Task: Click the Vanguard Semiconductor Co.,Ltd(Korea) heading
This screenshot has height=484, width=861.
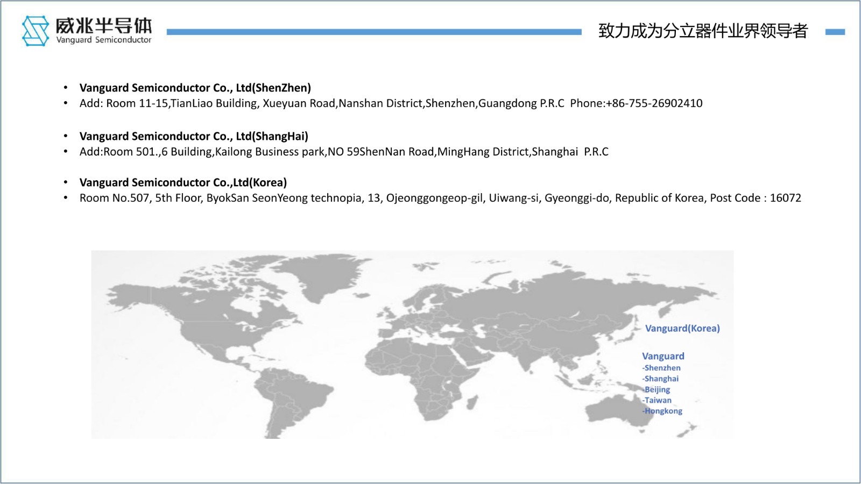Action: pyautogui.click(x=183, y=182)
